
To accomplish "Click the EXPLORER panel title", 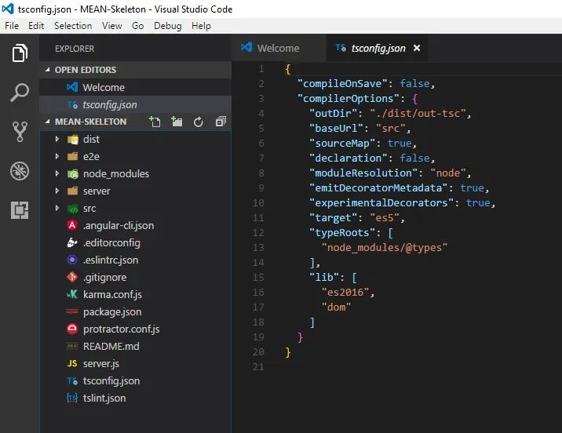I will [75, 49].
